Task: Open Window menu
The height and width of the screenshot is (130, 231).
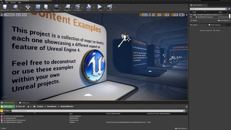Action: (x=13, y=3)
